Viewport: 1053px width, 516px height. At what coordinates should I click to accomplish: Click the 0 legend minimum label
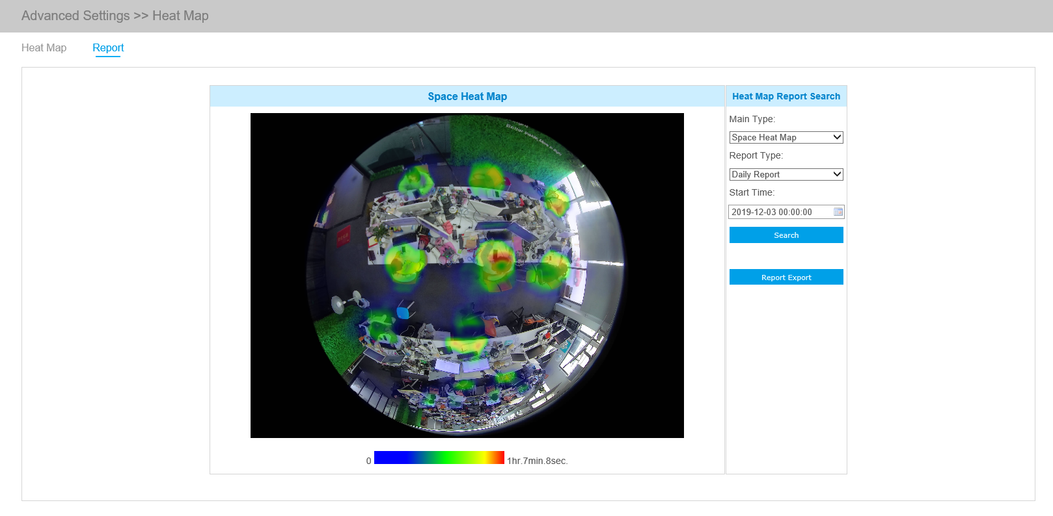pos(368,461)
